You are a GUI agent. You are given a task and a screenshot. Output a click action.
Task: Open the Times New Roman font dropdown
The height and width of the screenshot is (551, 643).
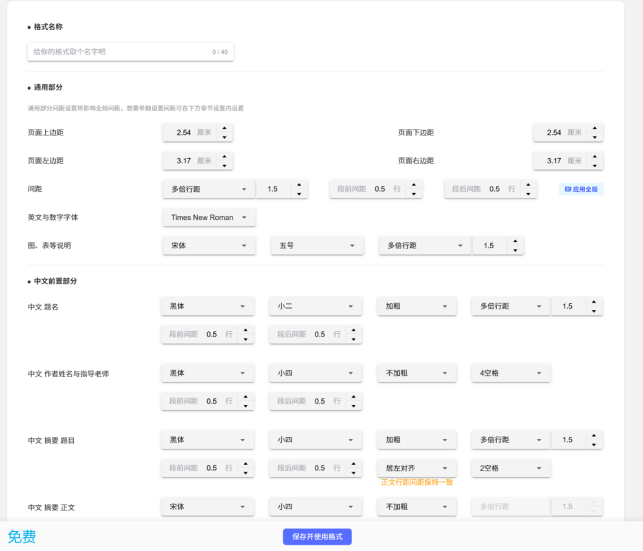tap(209, 217)
